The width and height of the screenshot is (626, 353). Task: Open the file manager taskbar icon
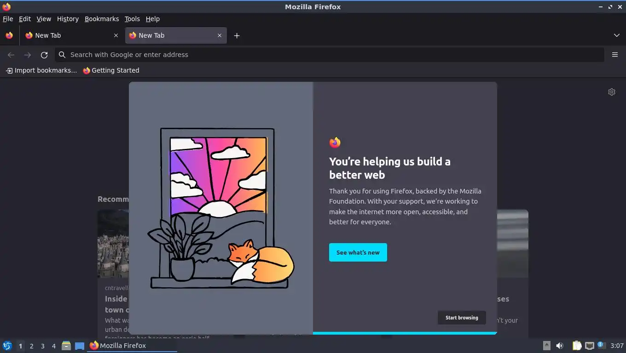coord(66,346)
